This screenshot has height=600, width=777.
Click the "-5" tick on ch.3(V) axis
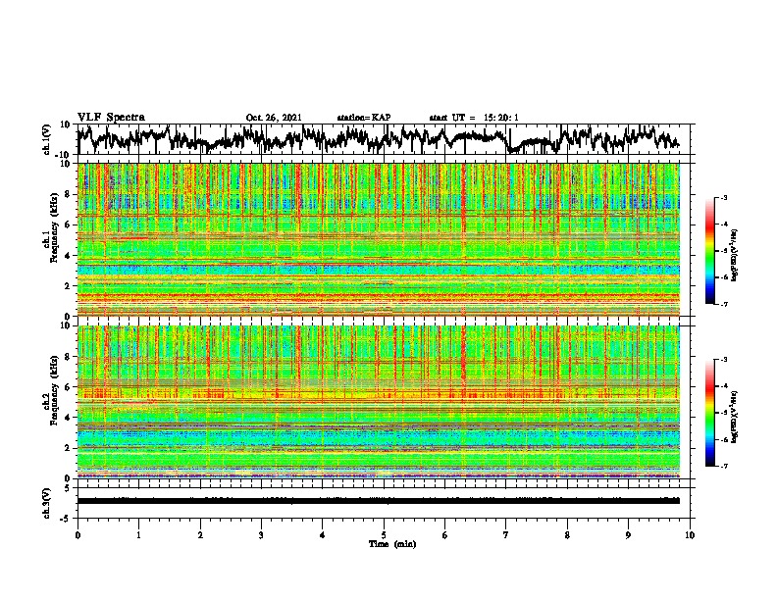67,518
